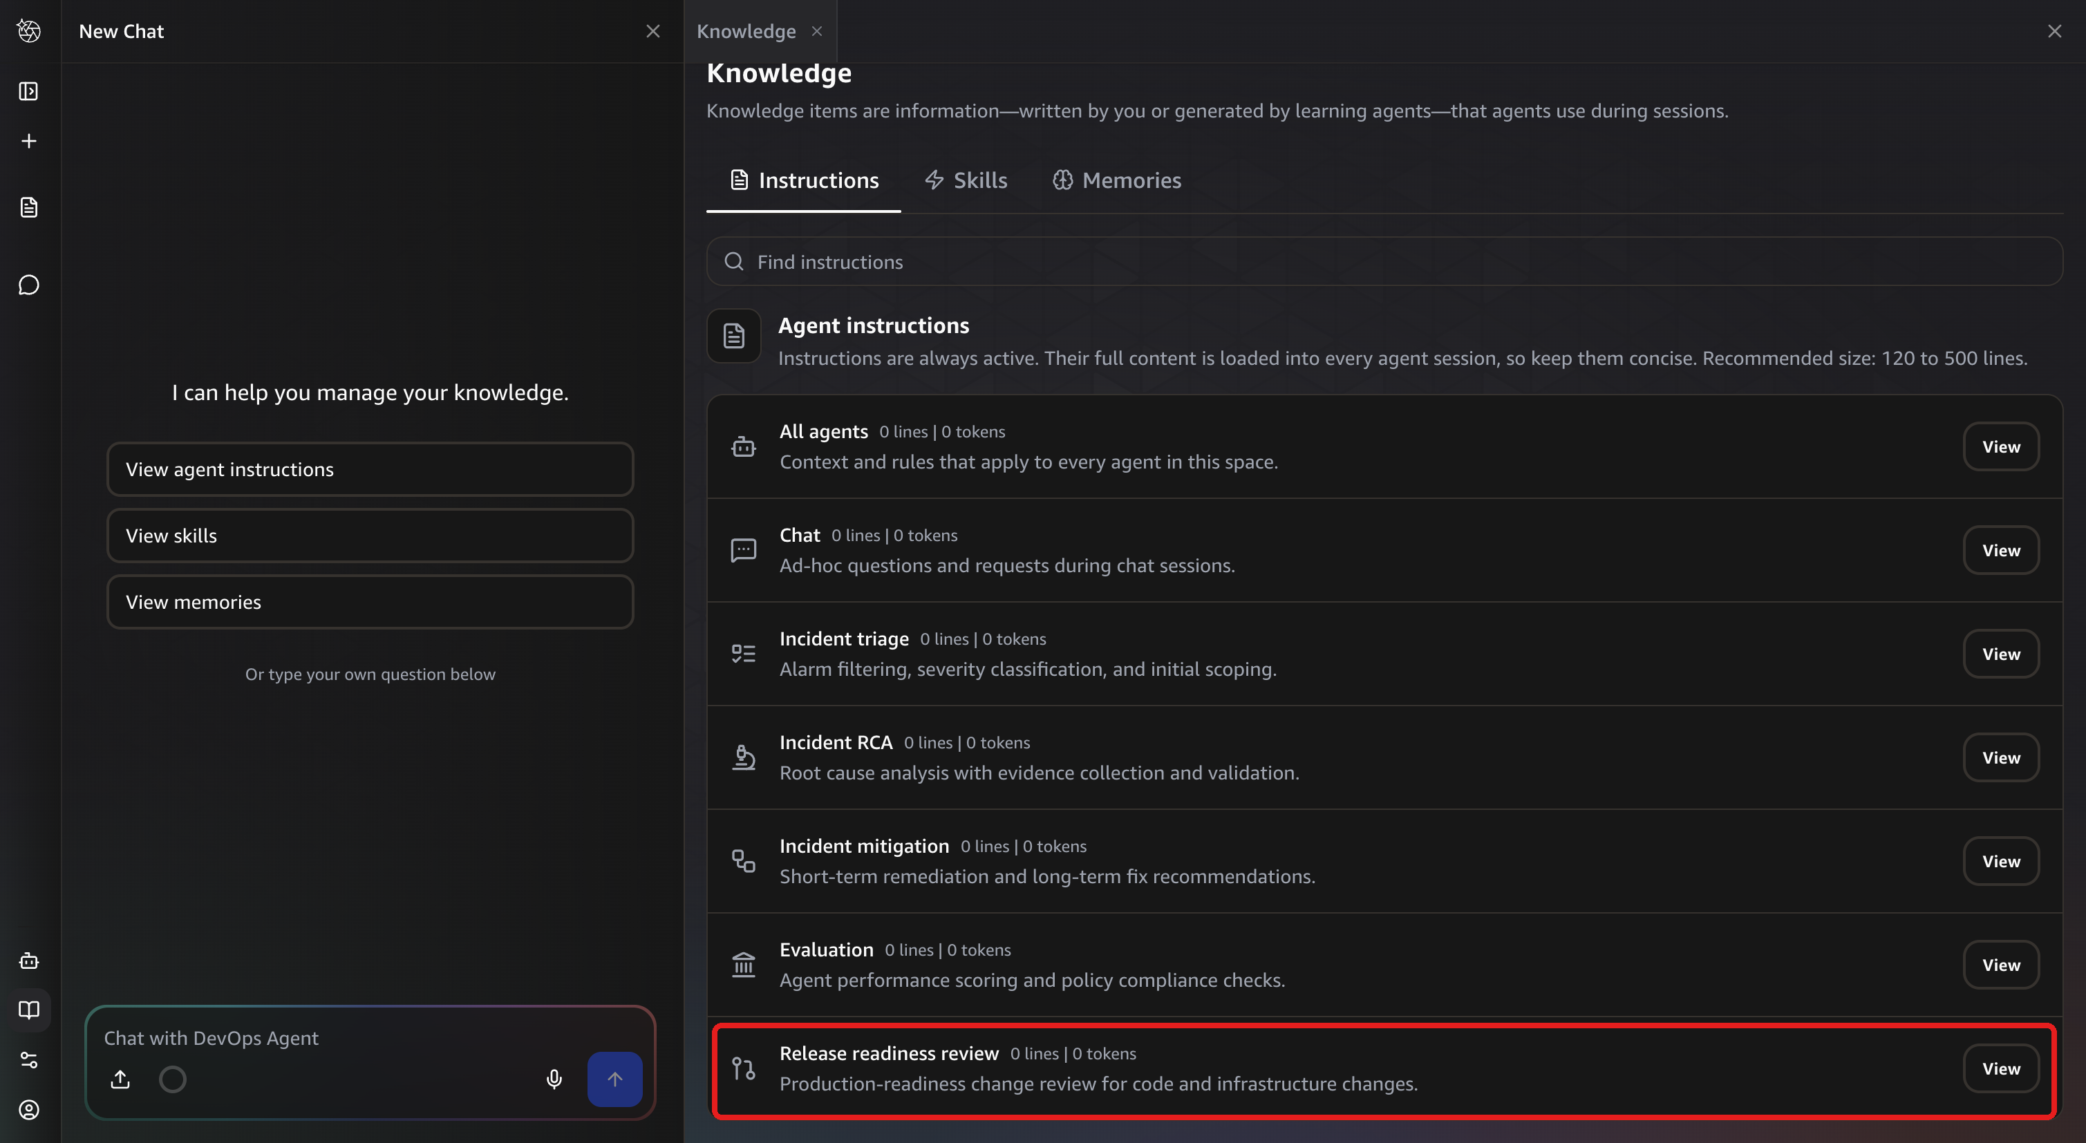Select the book Knowledge icon in left sidebar

[x=29, y=1010]
